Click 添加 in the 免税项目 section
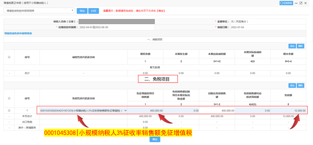 coord(292,85)
